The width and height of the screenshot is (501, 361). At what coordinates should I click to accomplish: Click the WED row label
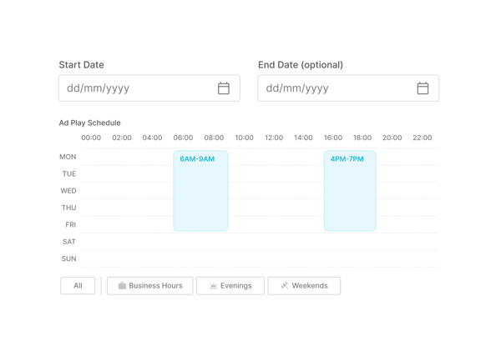[68, 191]
